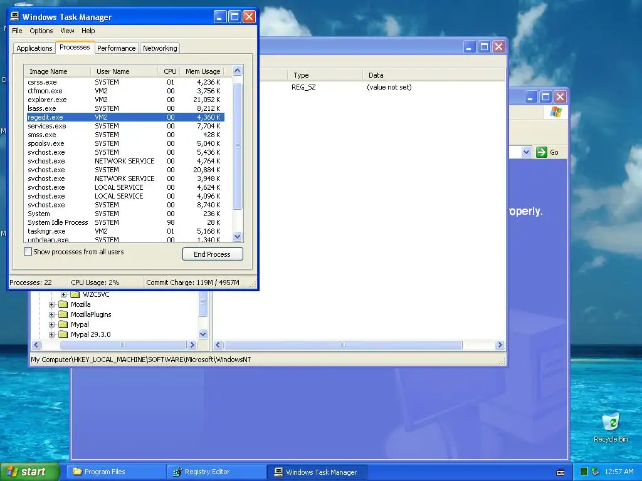This screenshot has width=642, height=481.
Task: Click the safely remove hardware tray icon
Action: [x=596, y=472]
